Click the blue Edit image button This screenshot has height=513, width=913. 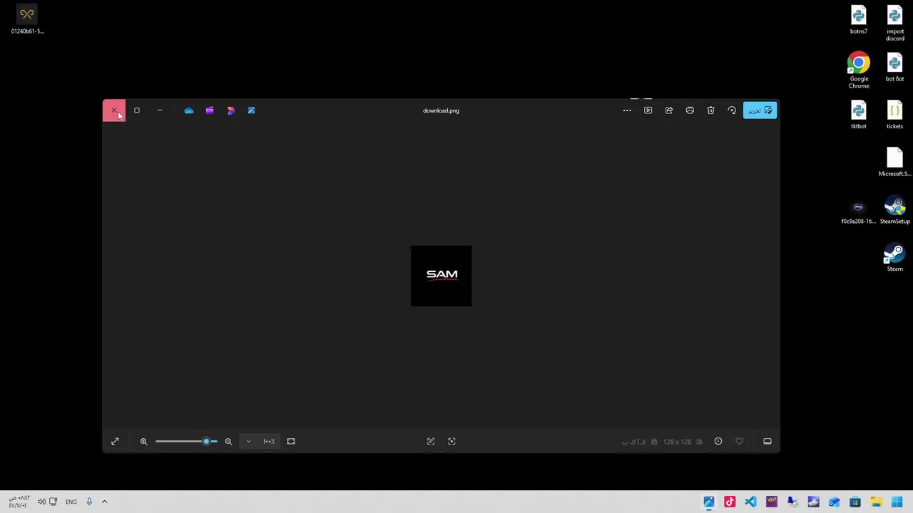tap(760, 110)
